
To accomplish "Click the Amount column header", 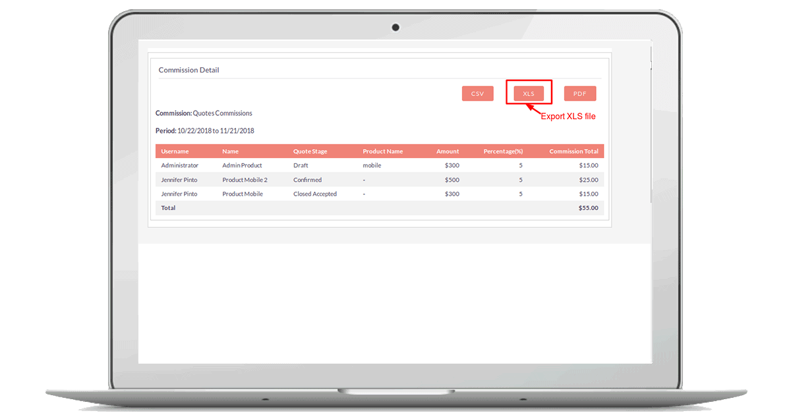I will (x=448, y=152).
